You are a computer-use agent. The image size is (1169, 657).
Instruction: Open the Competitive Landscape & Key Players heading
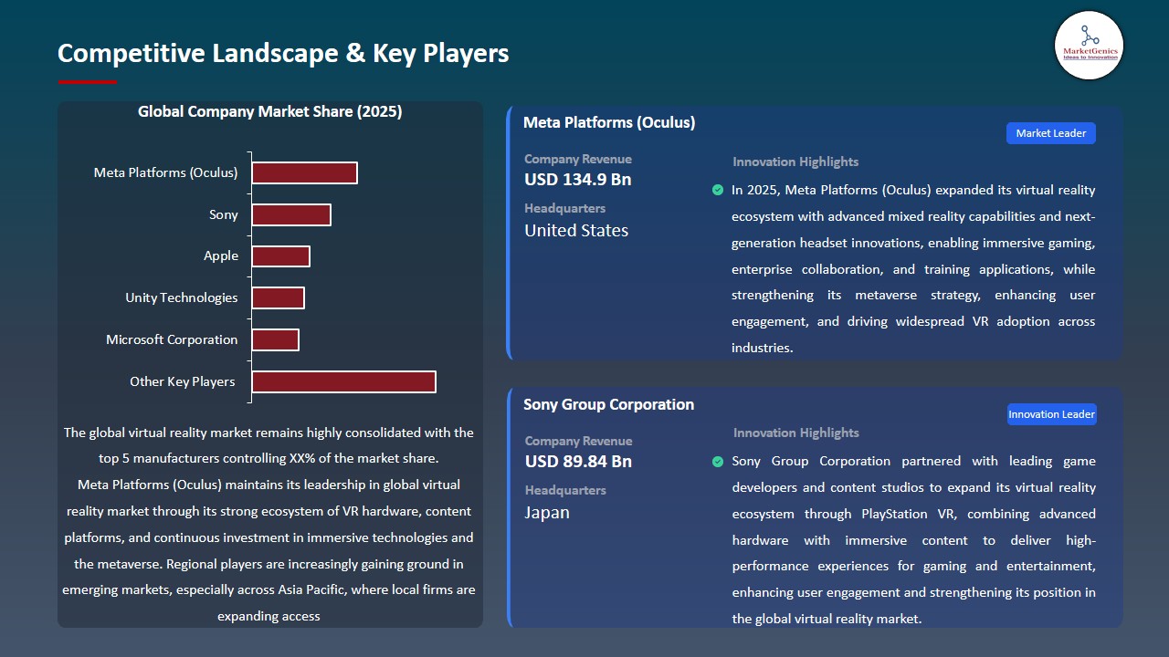(x=283, y=53)
